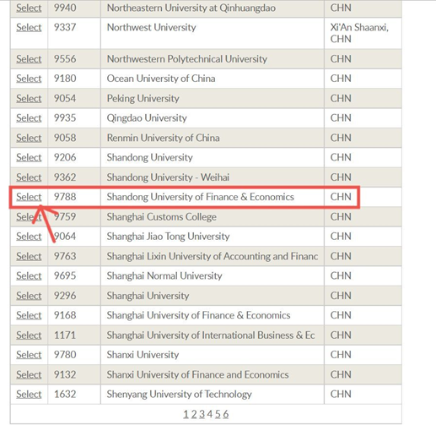The width and height of the screenshot is (436, 436).
Task: Select Shandong University of Finance & Economics row
Action: pyautogui.click(x=29, y=197)
